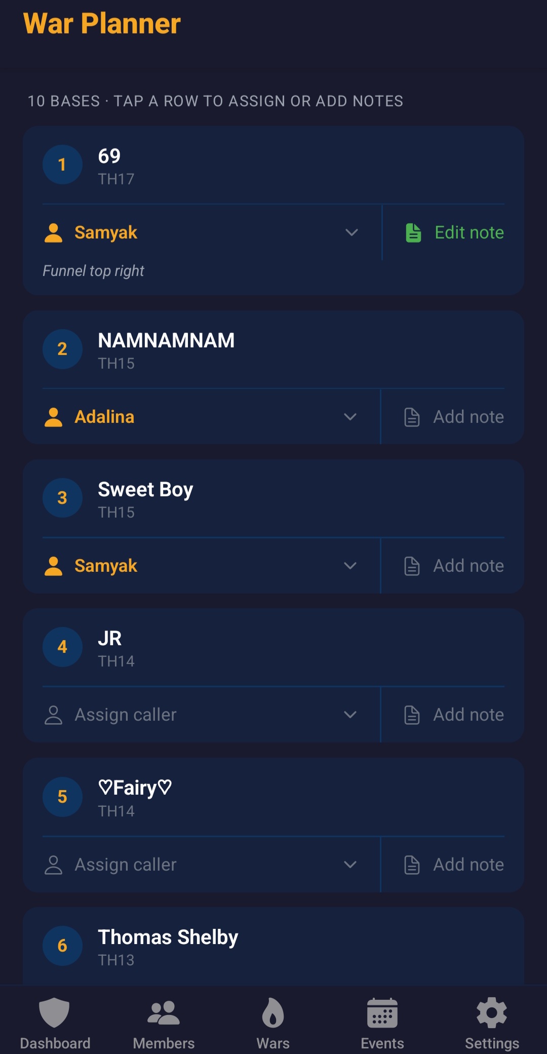Viewport: 547px width, 1054px height.
Task: Tap green note icon for base 69
Action: point(413,233)
